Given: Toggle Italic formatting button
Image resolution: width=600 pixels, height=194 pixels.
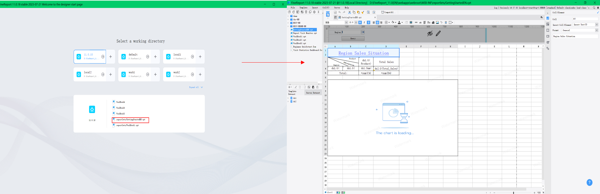Looking at the screenshot, I should click(x=364, y=22).
